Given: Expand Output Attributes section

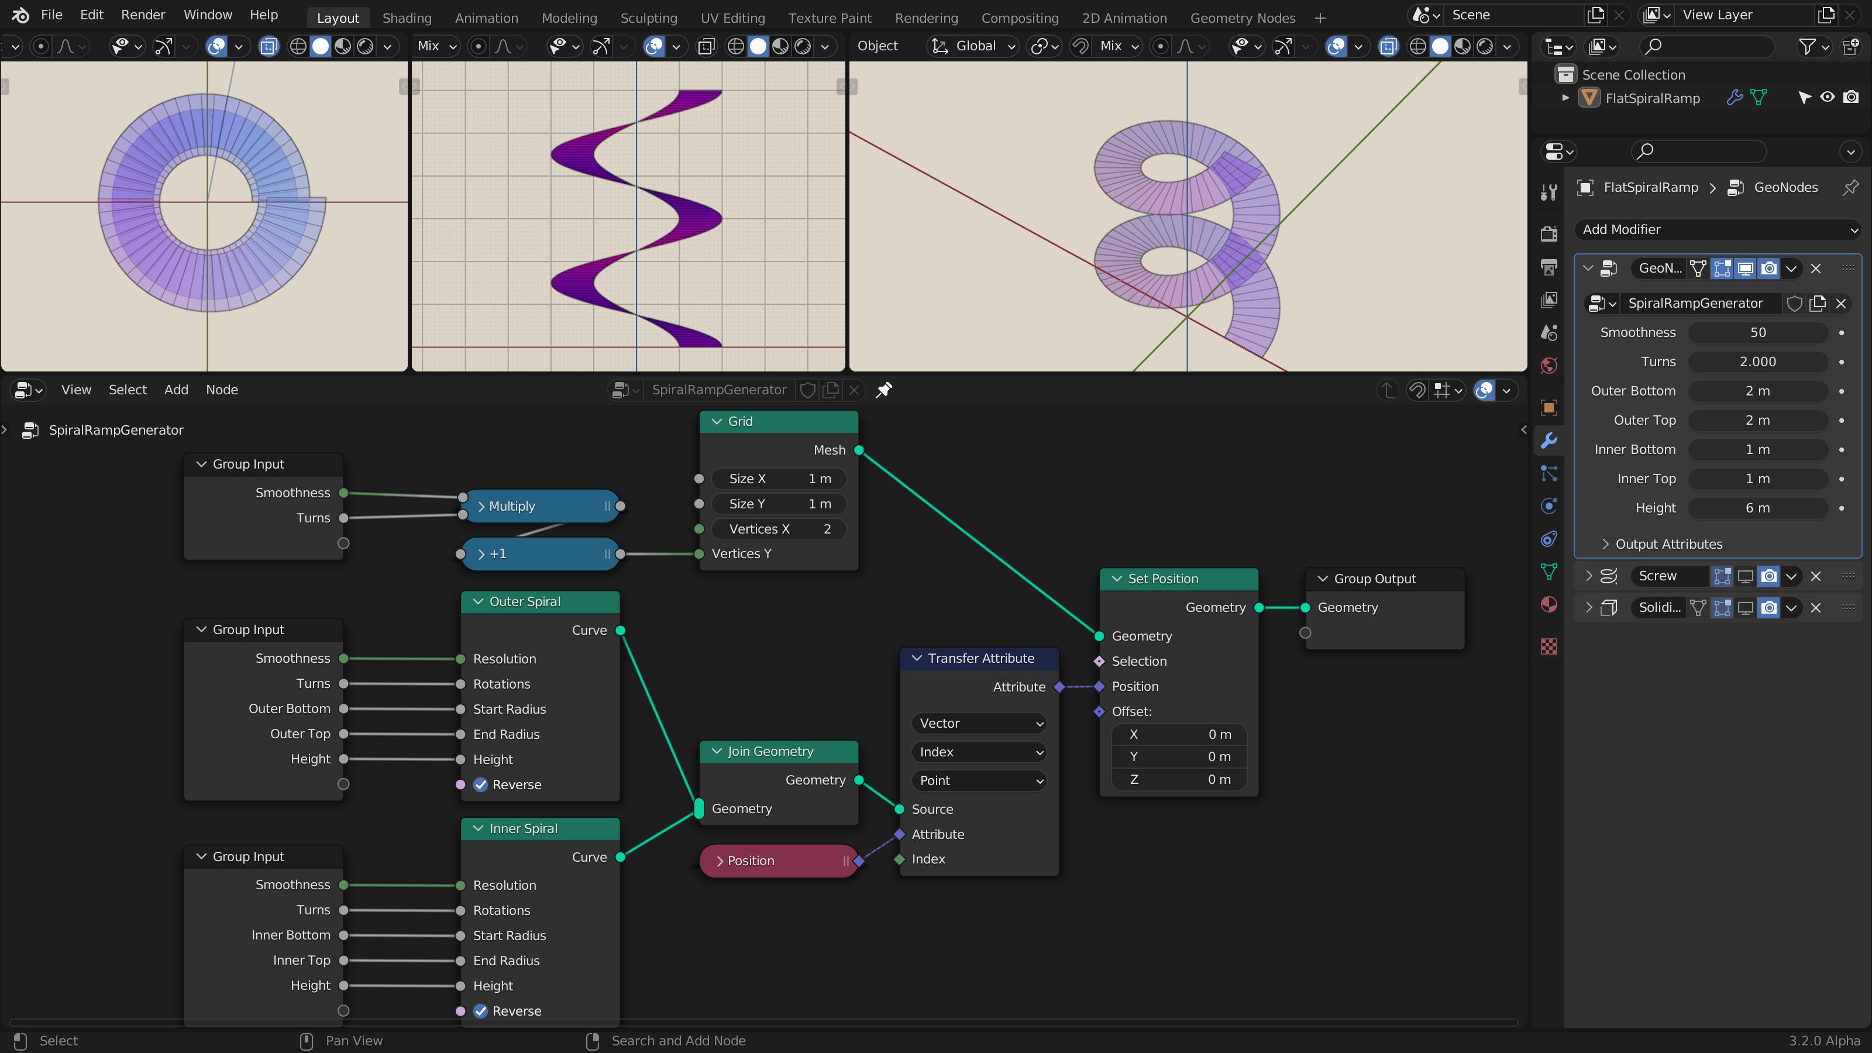Looking at the screenshot, I should (1605, 544).
